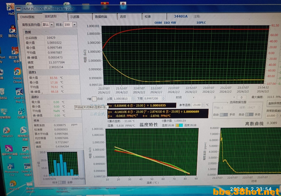Open the Recycle Bin (回收站) icon
This screenshot has width=281, height=196.
point(3,94)
